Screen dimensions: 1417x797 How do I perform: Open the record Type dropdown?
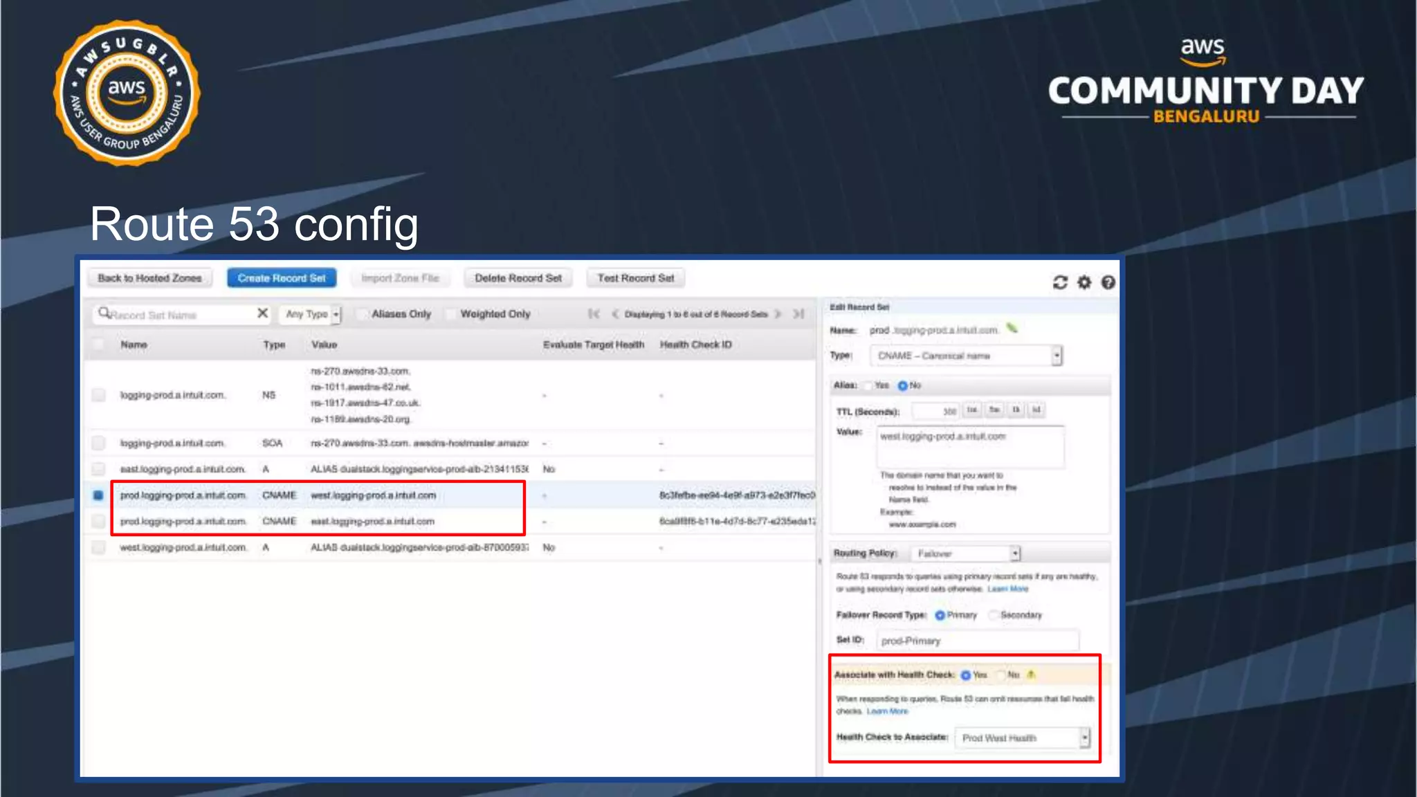pyautogui.click(x=966, y=356)
